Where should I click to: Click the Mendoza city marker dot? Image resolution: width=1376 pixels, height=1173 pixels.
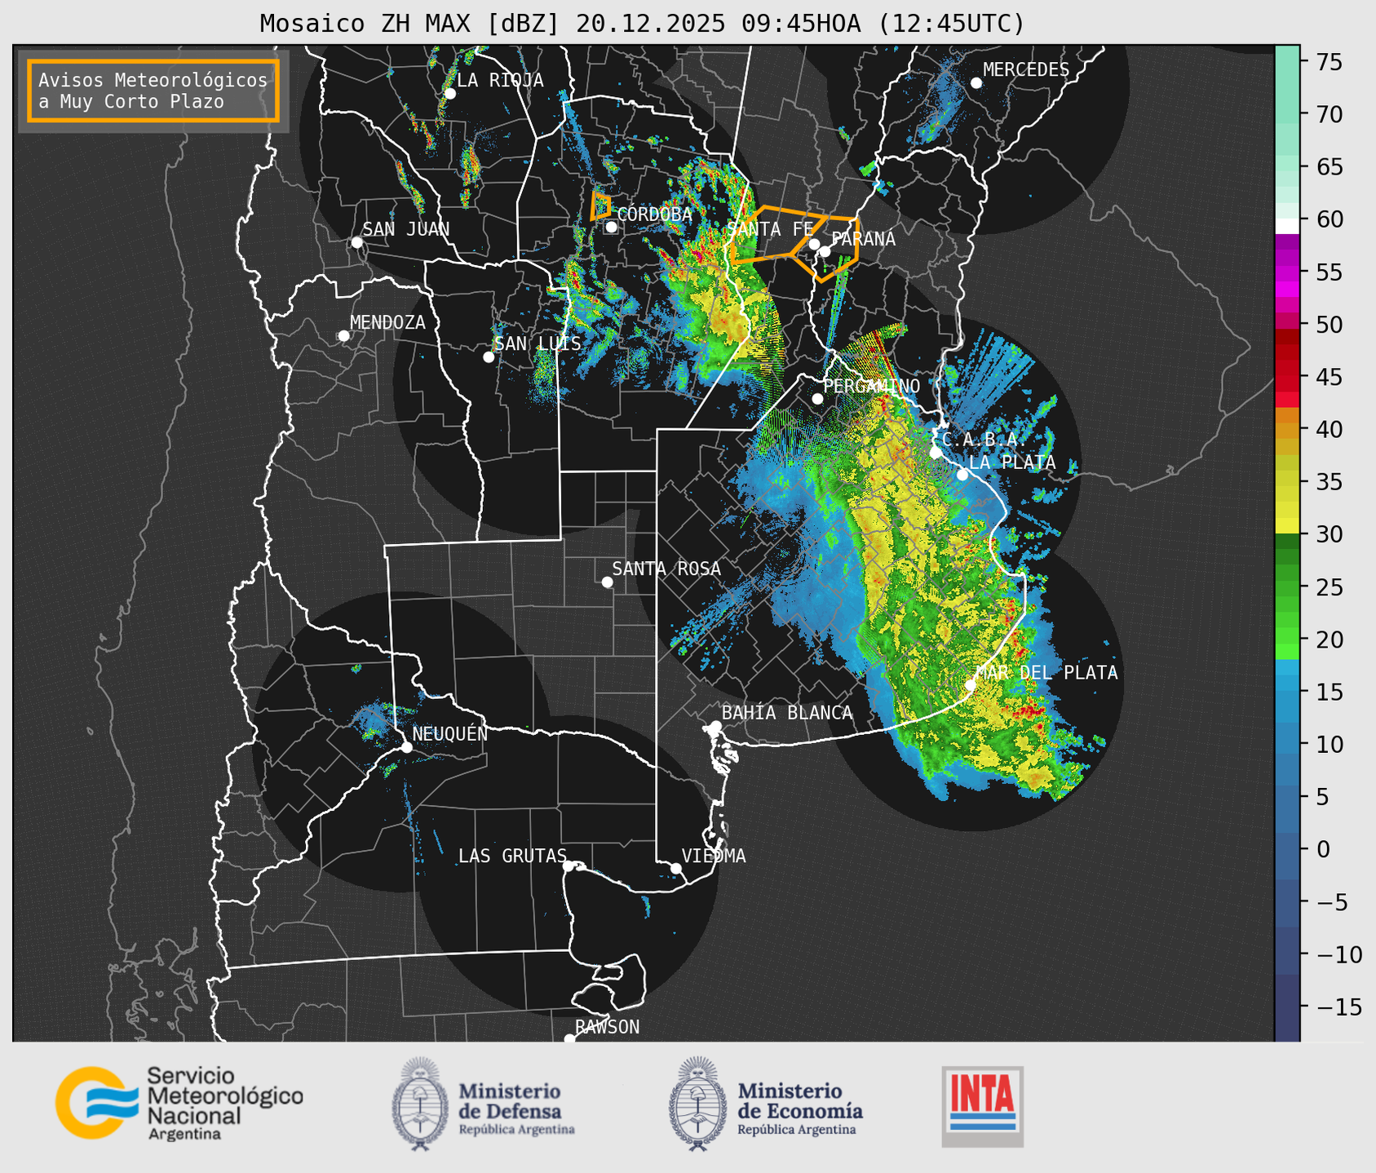pos(343,336)
